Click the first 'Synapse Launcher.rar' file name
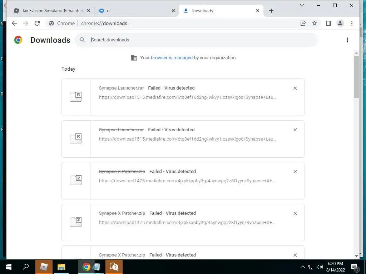Screen dimensions: 366x274 122,88
